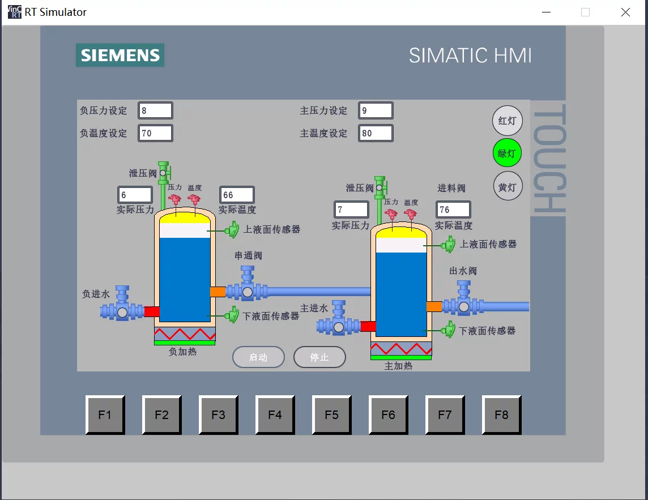
Task: Select the 主压力设定 input field
Action: tap(376, 110)
